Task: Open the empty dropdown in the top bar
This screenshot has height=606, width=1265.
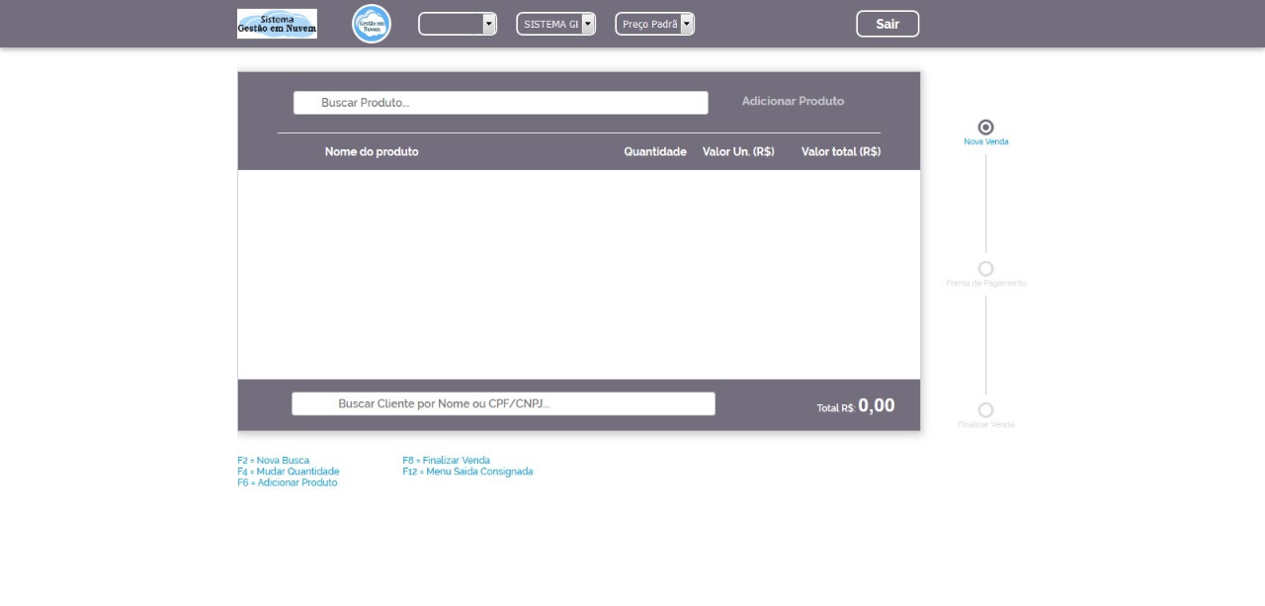Action: pyautogui.click(x=458, y=24)
